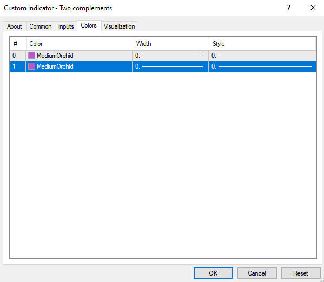Click the Cancel button
Image resolution: width=324 pixels, height=282 pixels.
257,273
